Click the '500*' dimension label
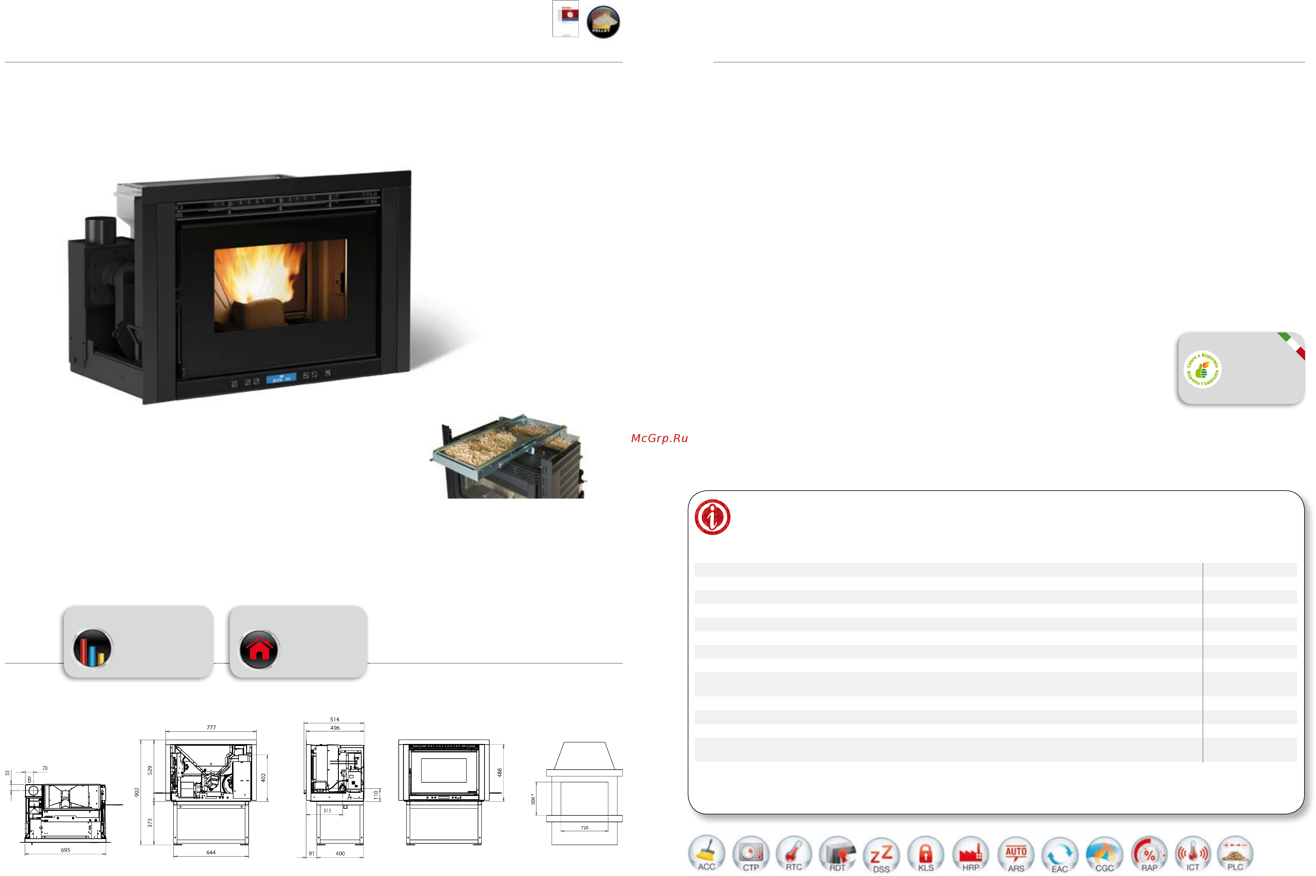This screenshot has width=1316, height=876. (533, 800)
